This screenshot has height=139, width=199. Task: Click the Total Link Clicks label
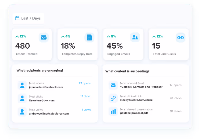164,54
